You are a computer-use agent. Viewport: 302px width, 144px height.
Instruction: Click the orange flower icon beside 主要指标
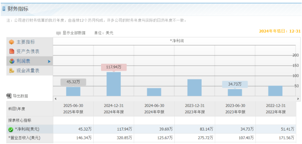coord(11,42)
